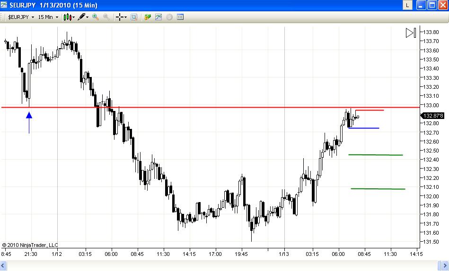Click the 1/13 date label on time axis
Viewport: 449px width, 271px height.
pyautogui.click(x=284, y=254)
